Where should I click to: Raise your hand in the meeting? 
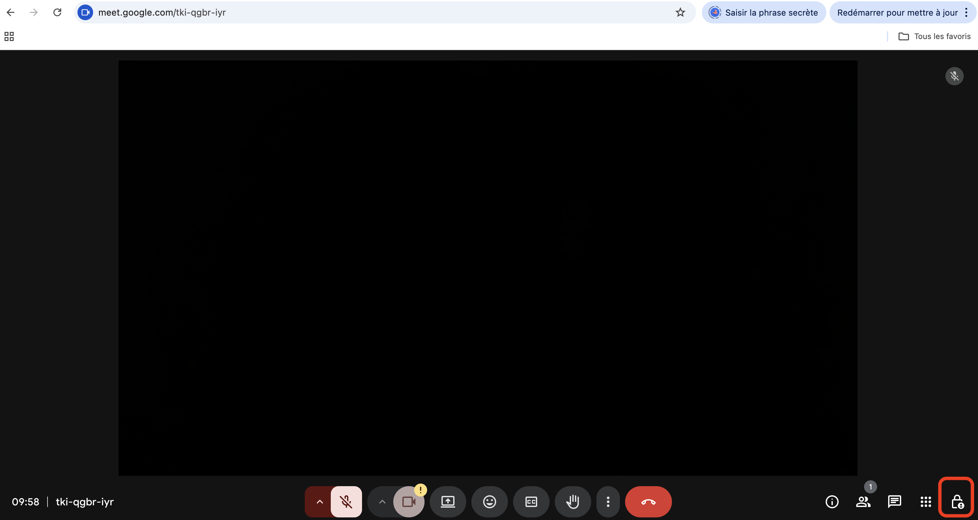coord(573,501)
